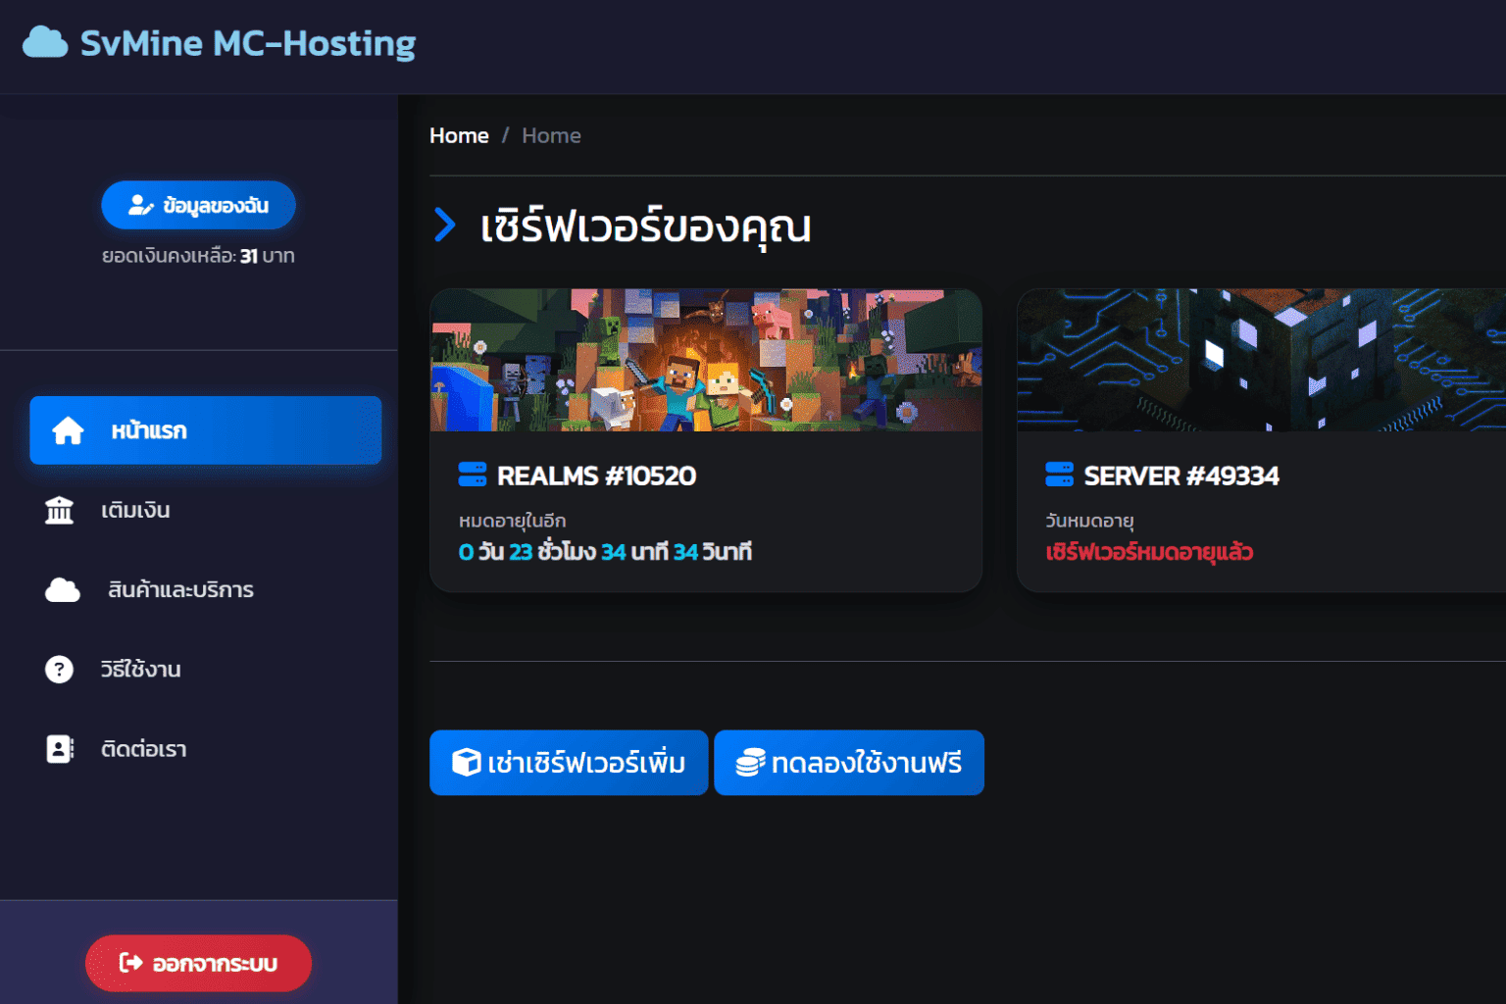Click the server icon on SERVER #49334 card
Image resolution: width=1506 pixels, height=1004 pixels.
1058,475
